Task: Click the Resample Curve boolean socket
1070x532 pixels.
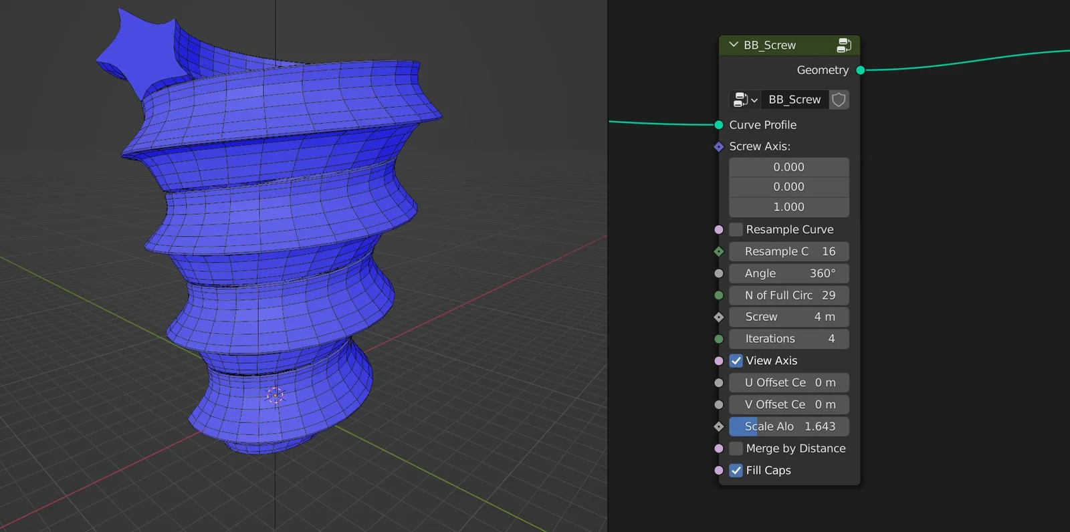Action: [719, 230]
